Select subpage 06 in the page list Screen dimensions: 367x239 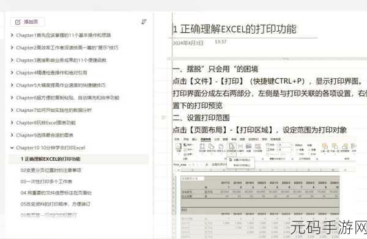tap(48, 215)
